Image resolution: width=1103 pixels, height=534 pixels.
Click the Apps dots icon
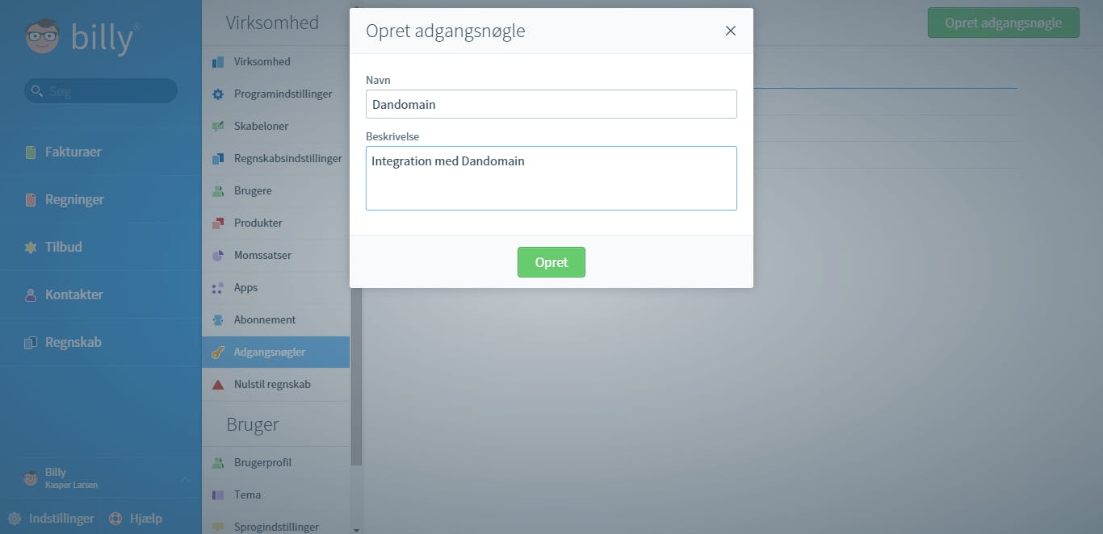(x=218, y=288)
